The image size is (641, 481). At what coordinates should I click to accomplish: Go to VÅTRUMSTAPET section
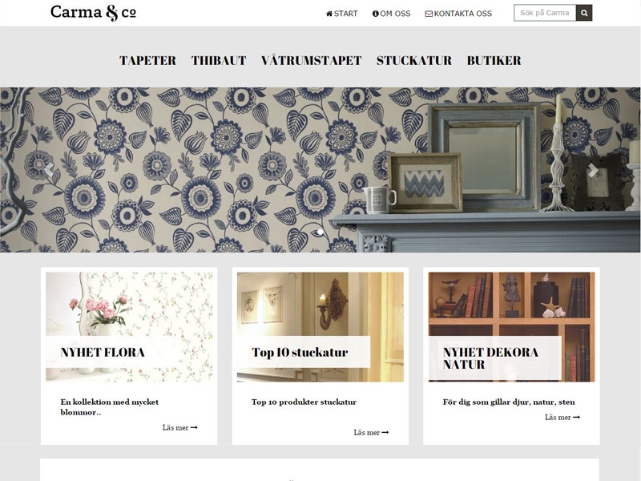click(312, 61)
